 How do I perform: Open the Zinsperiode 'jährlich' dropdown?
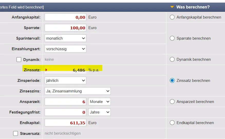65,81
